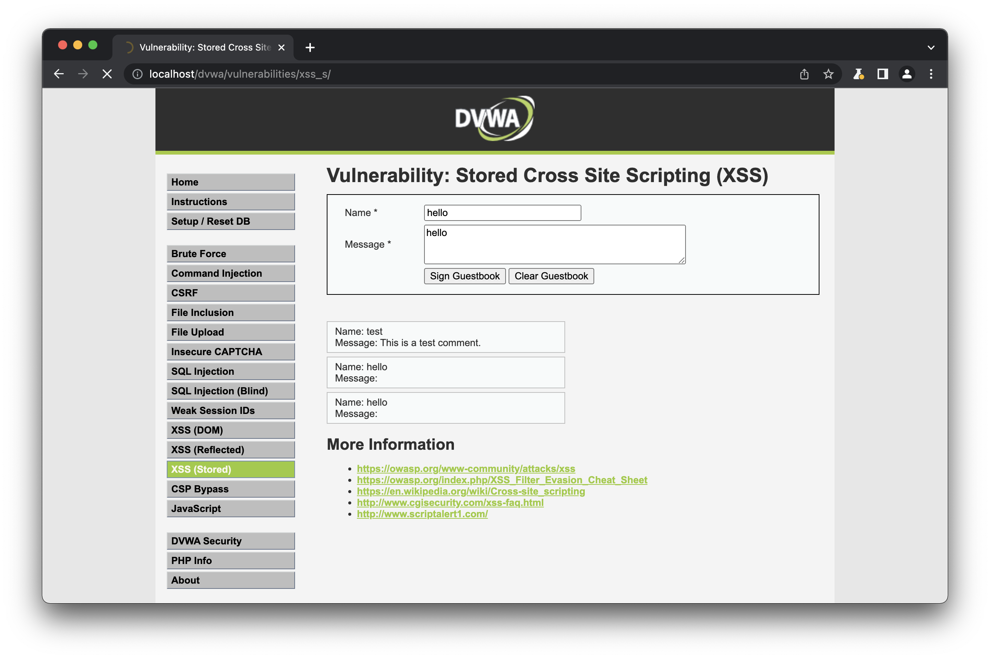This screenshot has height=659, width=990.
Task: Go to DVWA Security page
Action: pos(231,541)
